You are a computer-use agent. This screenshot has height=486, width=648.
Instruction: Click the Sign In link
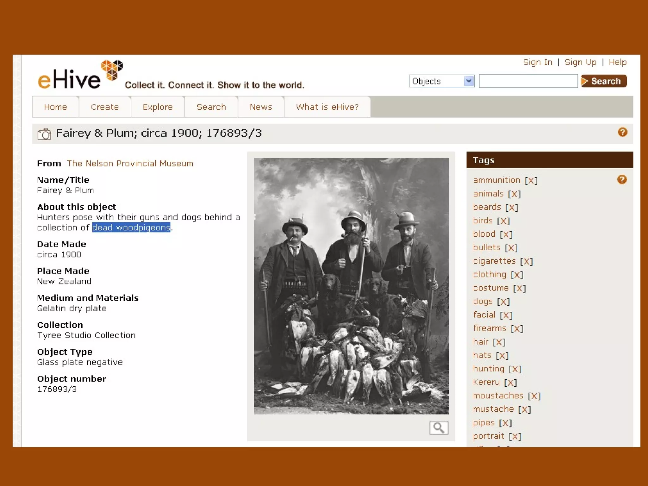click(538, 62)
